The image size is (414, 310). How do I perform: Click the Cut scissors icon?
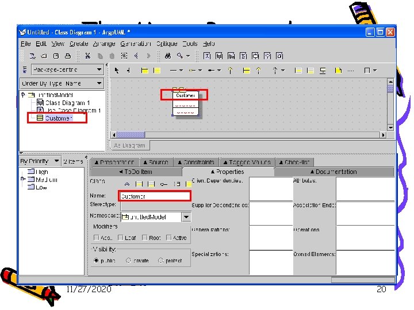click(87, 56)
